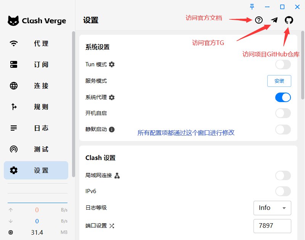Image resolution: width=305 pixels, height=240 pixels.
Task: Open the GitHub repository icon
Action: (x=289, y=20)
